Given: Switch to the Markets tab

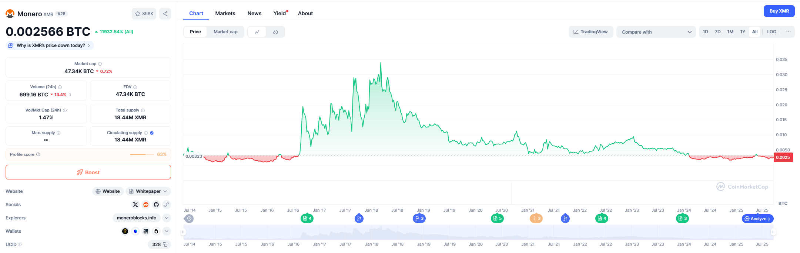Looking at the screenshot, I should click(x=225, y=13).
